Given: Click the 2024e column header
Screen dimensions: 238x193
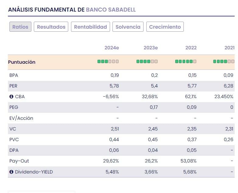Looking at the screenshot, I should [112, 48].
